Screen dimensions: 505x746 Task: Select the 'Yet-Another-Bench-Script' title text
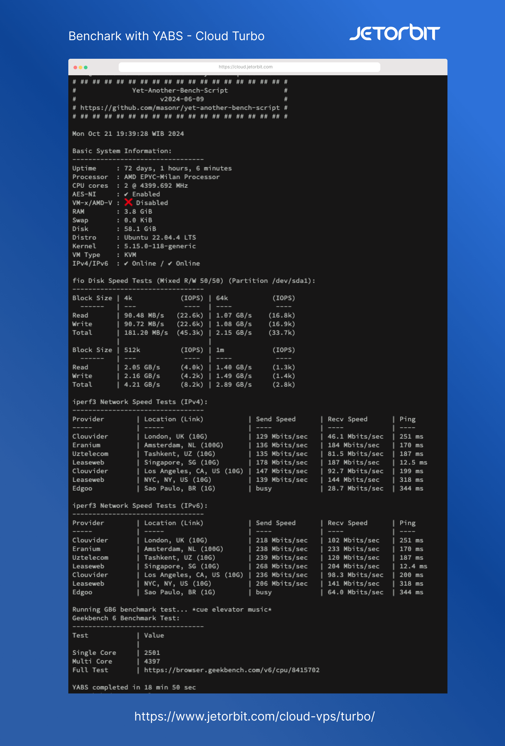point(180,91)
